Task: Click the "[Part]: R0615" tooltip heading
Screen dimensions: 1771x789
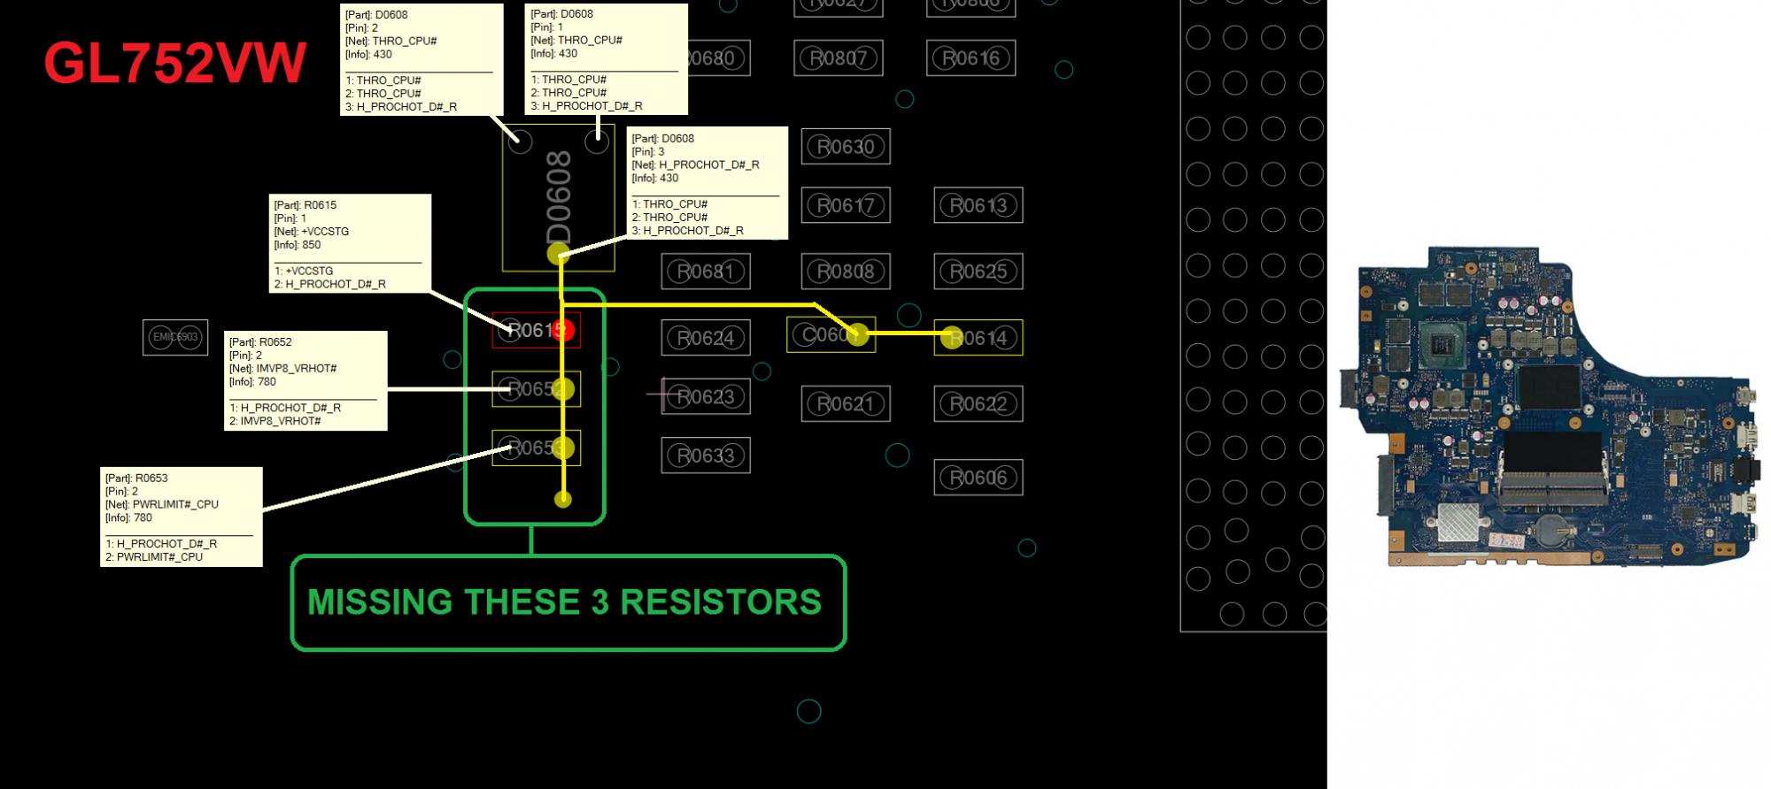Action: [x=305, y=205]
